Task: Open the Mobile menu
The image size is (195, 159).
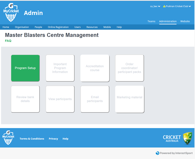Action: coord(107,27)
